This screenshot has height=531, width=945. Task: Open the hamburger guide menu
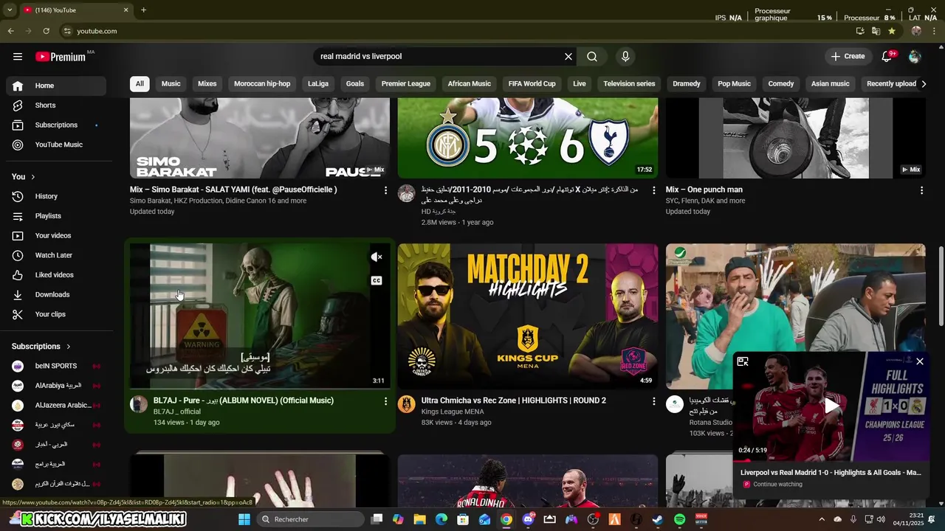click(18, 56)
